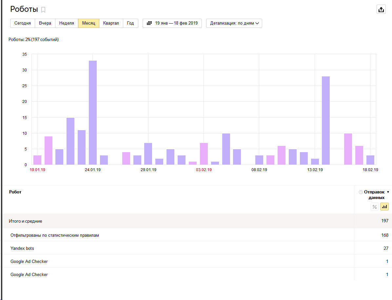Select the Месяц period
Viewport: 392px width, 300px height.
(88, 23)
